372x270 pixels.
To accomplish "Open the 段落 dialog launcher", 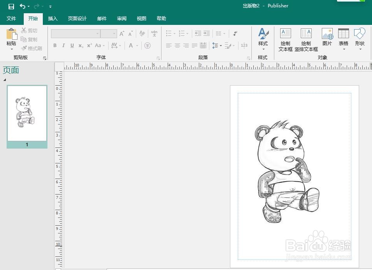I will [x=248, y=58].
